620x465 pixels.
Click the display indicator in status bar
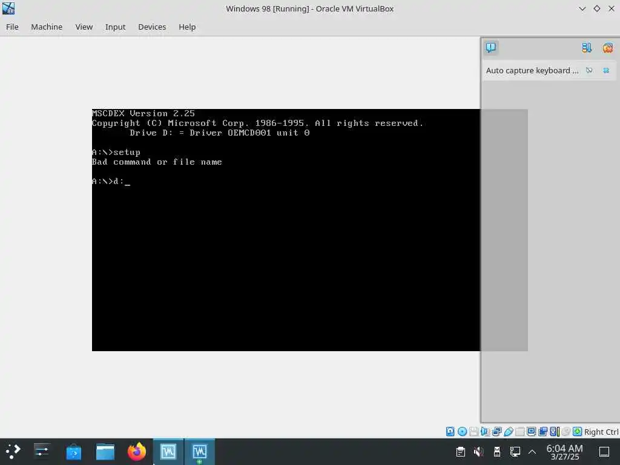click(x=532, y=431)
